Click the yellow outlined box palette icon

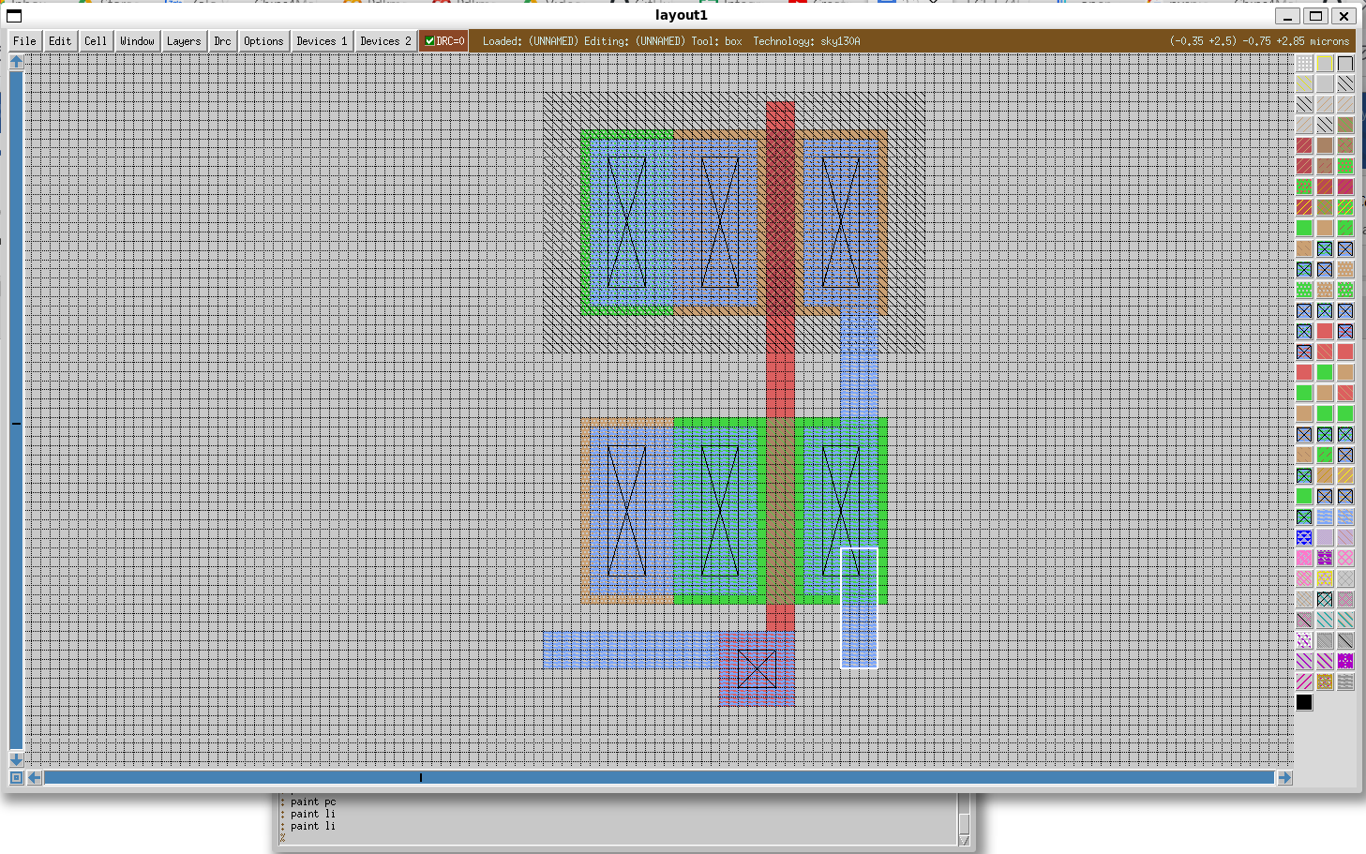tap(1325, 64)
